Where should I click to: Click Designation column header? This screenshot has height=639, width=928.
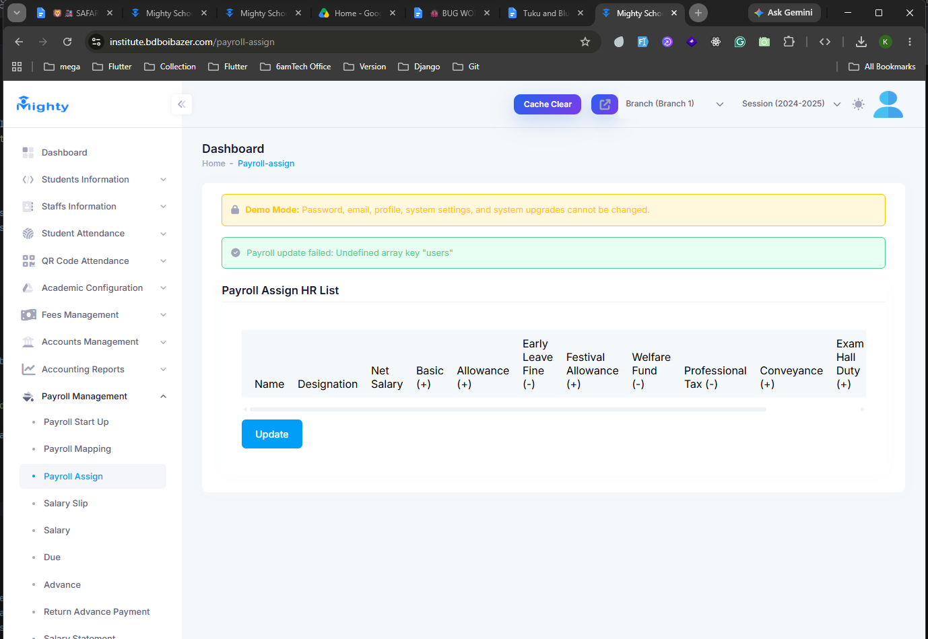click(x=328, y=384)
